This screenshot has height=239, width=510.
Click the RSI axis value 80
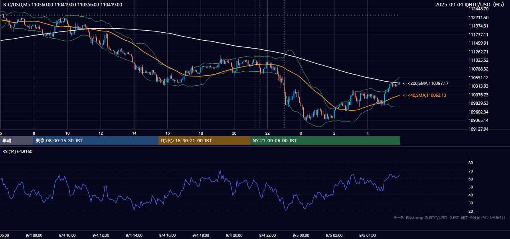pyautogui.click(x=470, y=163)
